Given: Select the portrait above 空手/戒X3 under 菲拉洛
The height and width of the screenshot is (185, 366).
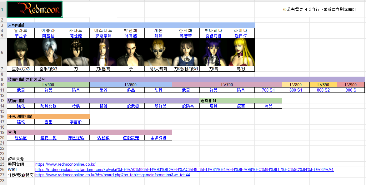Looking at the screenshot, I should (21, 52).
